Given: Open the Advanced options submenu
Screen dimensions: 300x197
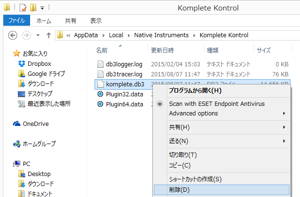Looking at the screenshot, I should [x=222, y=114].
